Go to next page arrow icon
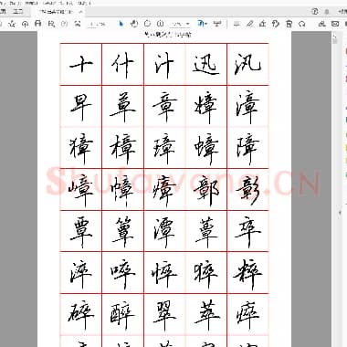This screenshot has height=347, width=347. pyautogui.click(x=78, y=24)
